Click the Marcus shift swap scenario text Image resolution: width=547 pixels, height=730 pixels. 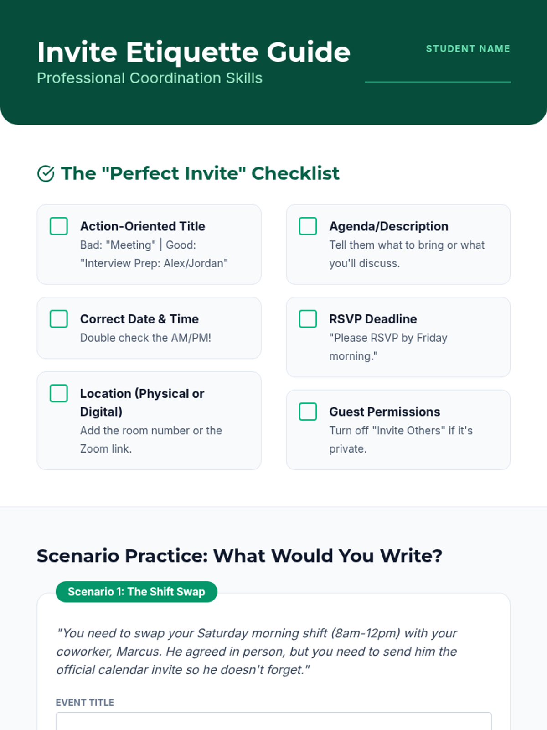coord(257,651)
